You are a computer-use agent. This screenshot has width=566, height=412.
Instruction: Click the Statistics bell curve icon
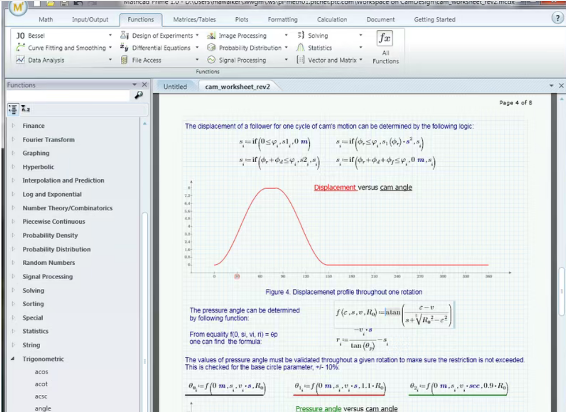pyautogui.click(x=300, y=48)
